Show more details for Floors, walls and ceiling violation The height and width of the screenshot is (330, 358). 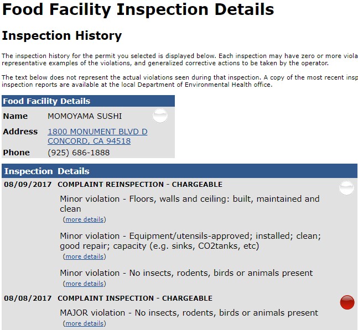[x=85, y=219]
